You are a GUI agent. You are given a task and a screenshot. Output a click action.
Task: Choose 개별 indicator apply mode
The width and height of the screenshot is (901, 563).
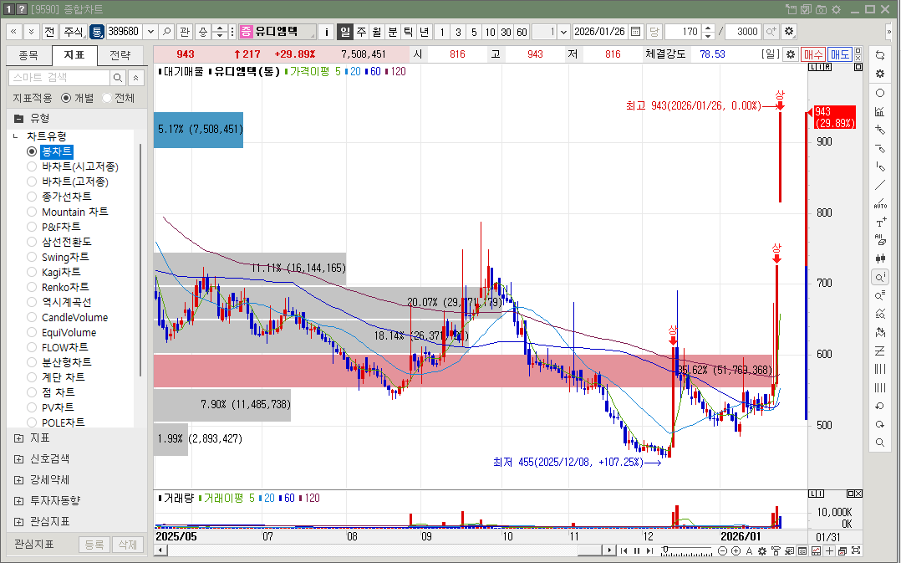click(66, 99)
